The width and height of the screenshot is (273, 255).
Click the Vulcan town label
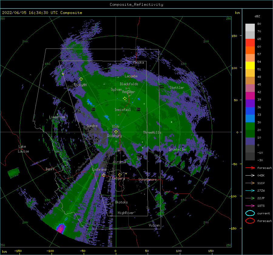tap(154, 225)
